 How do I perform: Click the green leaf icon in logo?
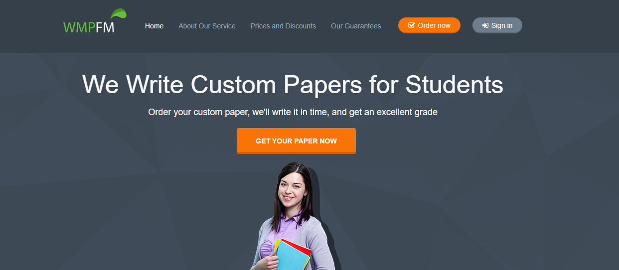[x=119, y=14]
